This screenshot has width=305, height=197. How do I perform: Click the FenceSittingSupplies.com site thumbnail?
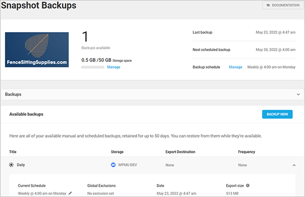(37, 50)
